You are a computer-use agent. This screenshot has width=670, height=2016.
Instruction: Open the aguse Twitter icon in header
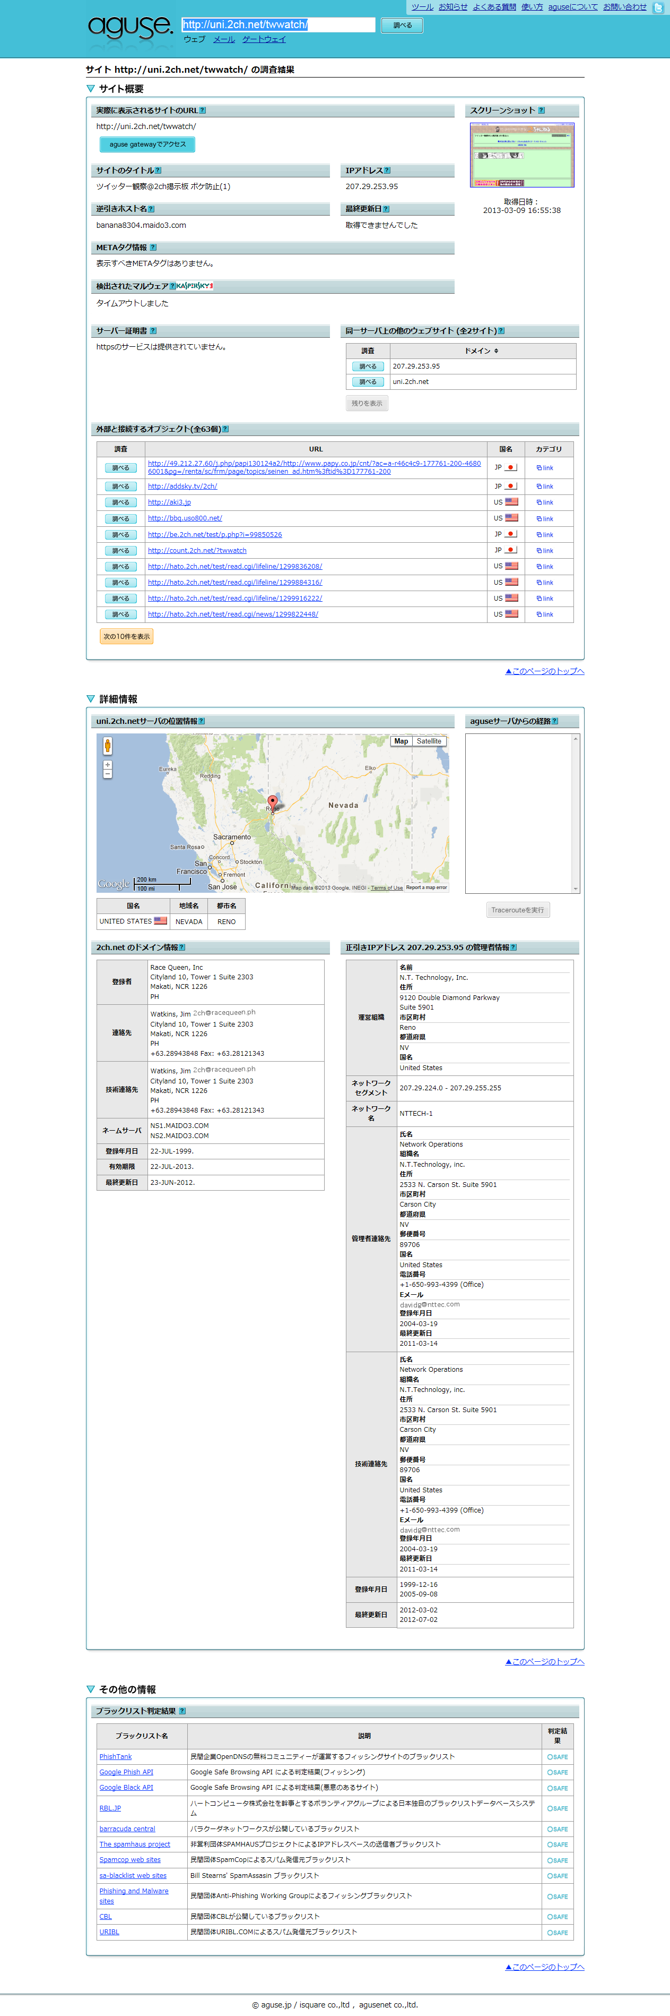(x=658, y=7)
